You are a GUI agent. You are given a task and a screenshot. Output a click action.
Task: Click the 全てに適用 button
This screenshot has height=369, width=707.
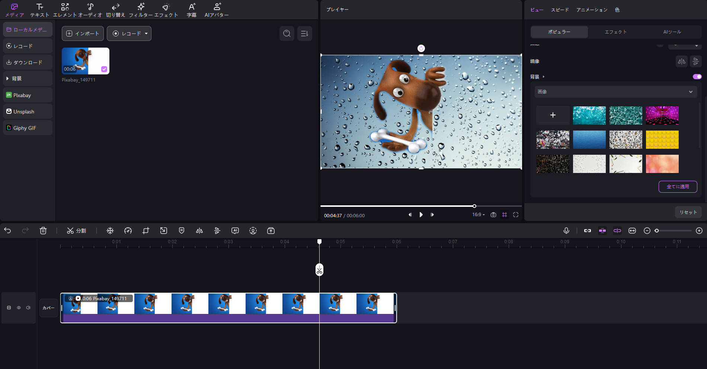(x=678, y=187)
